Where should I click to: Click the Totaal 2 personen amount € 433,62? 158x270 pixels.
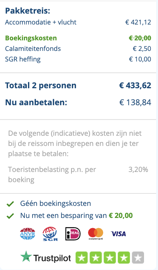135,85
